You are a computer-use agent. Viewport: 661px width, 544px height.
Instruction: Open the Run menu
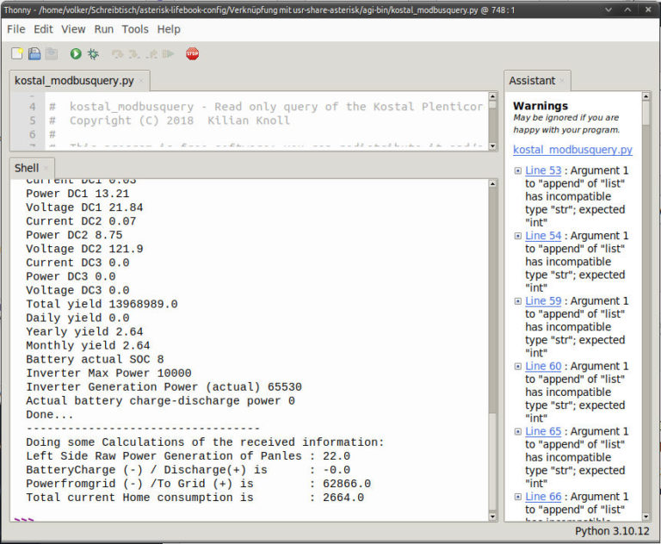pos(103,29)
